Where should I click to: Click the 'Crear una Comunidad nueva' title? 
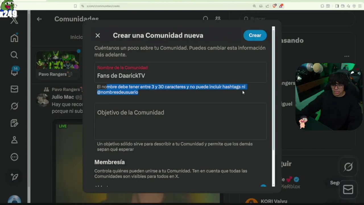click(158, 35)
